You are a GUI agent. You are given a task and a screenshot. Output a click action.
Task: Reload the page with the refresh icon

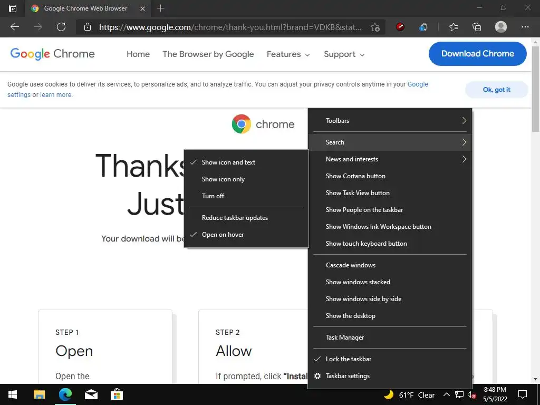tap(61, 27)
